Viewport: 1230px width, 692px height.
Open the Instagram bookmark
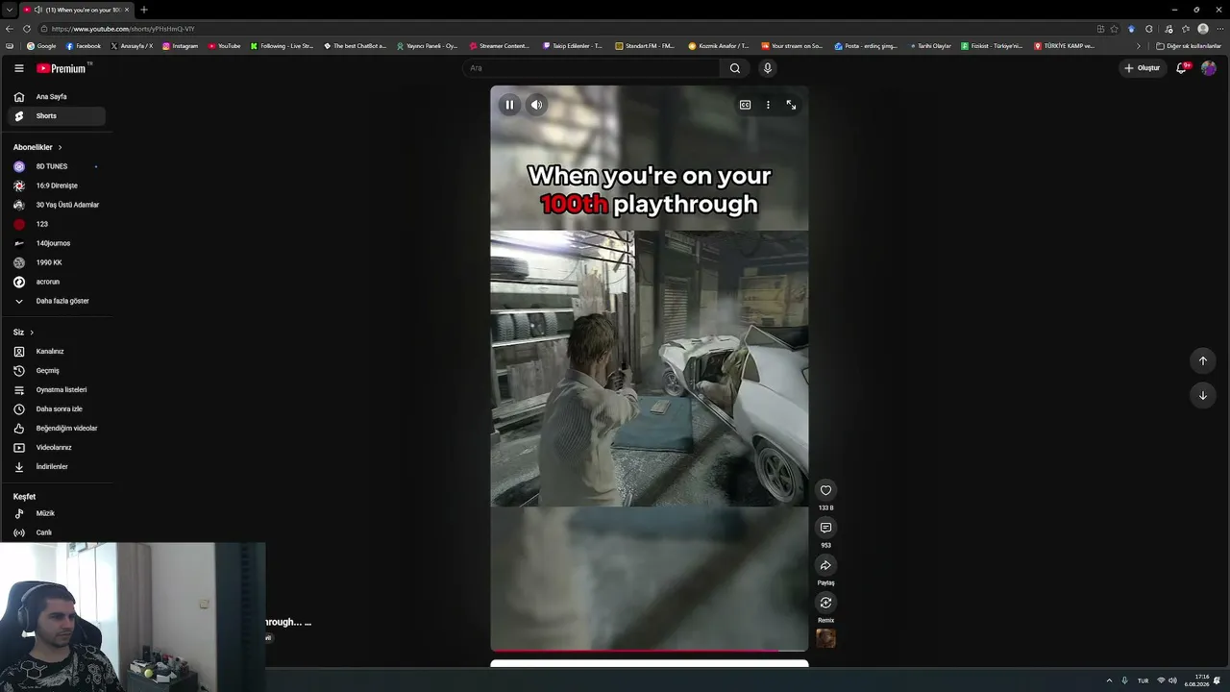[181, 46]
